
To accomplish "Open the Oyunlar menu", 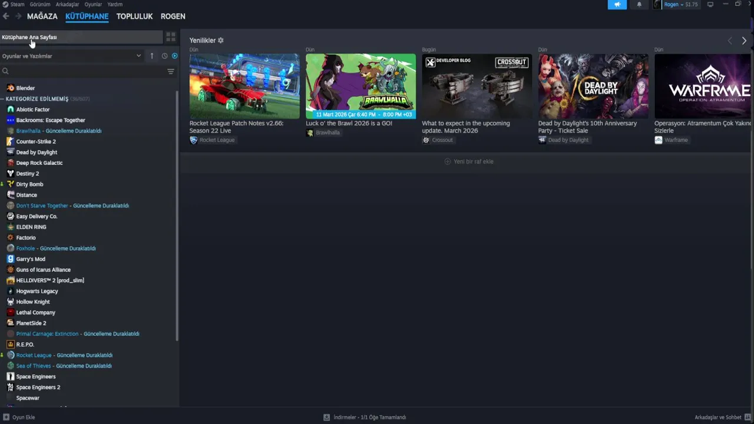I will point(93,4).
